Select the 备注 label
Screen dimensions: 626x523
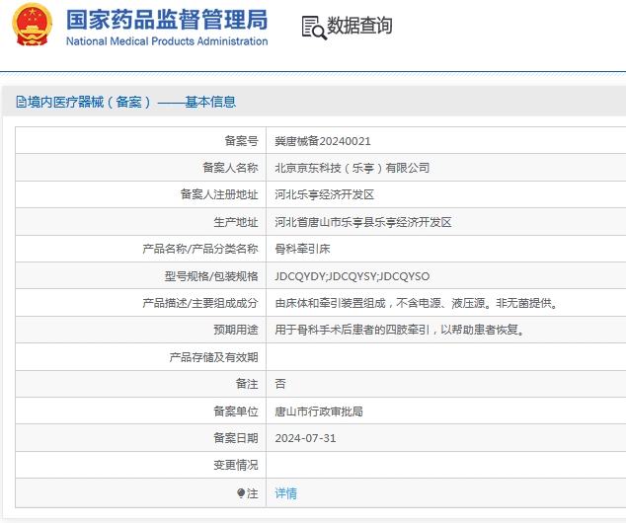[x=247, y=384]
